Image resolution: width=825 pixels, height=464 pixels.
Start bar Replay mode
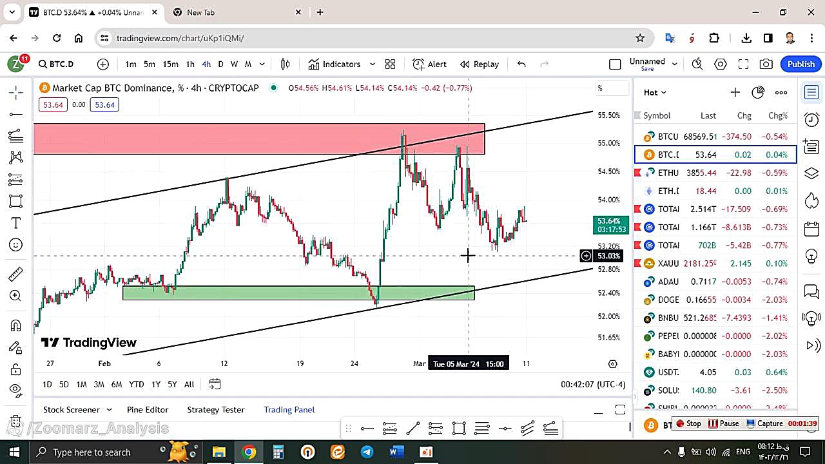480,64
